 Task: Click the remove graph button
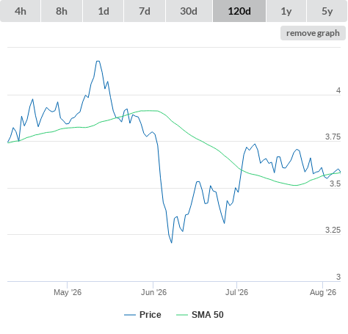(313, 33)
